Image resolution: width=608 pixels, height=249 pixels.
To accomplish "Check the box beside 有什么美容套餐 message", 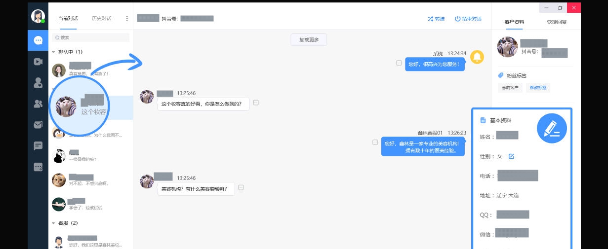I will point(241,187).
